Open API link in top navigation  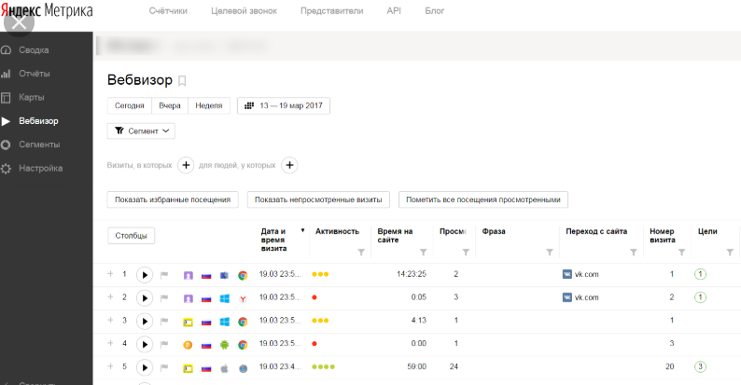pyautogui.click(x=394, y=11)
